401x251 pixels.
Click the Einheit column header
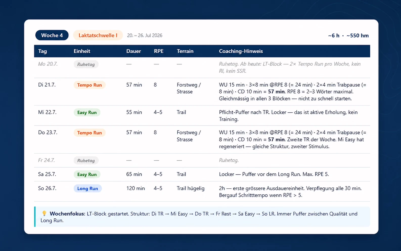click(x=82, y=51)
